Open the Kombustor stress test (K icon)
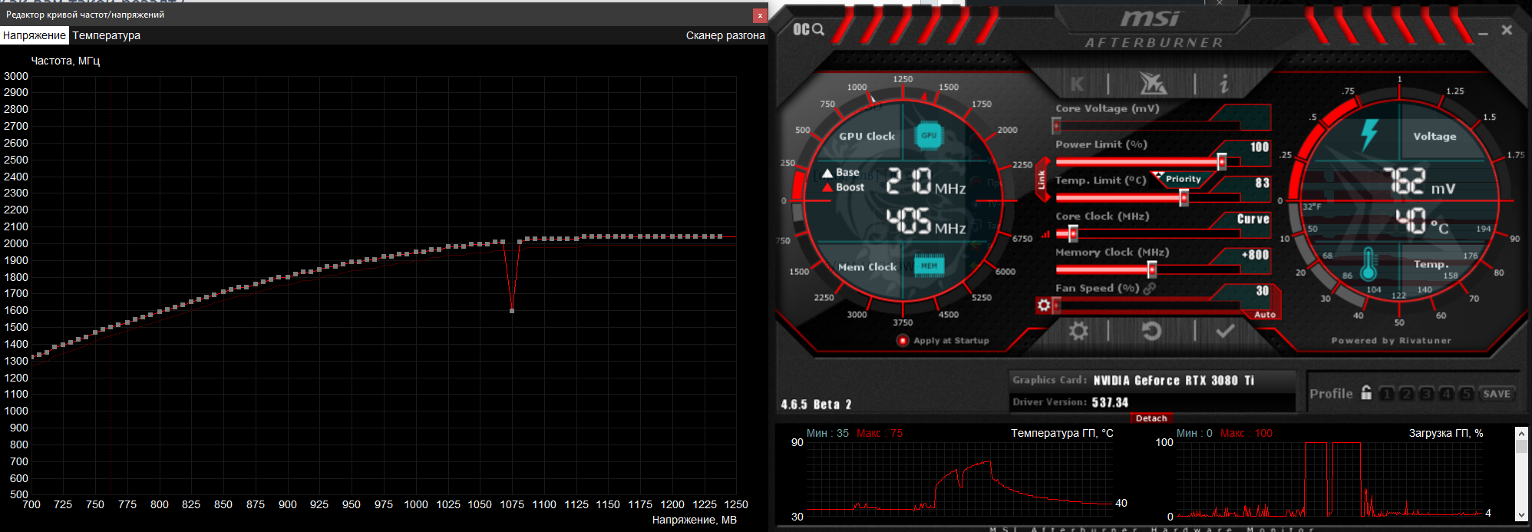 pos(1078,84)
